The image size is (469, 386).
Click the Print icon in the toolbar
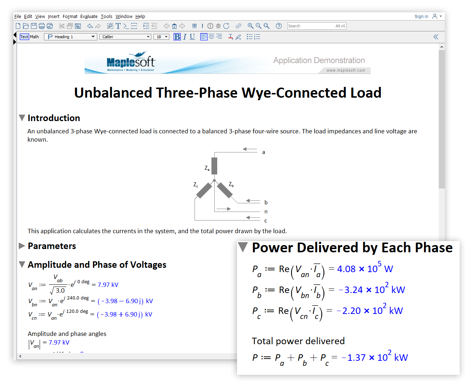[42, 26]
